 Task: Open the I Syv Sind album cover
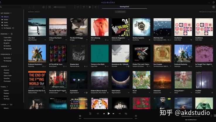(37, 27)
